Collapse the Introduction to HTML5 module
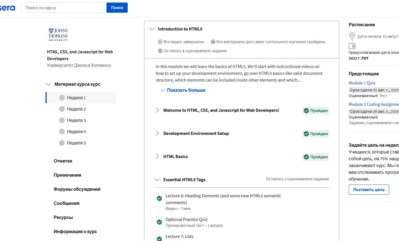399x241 pixels. coord(152,29)
